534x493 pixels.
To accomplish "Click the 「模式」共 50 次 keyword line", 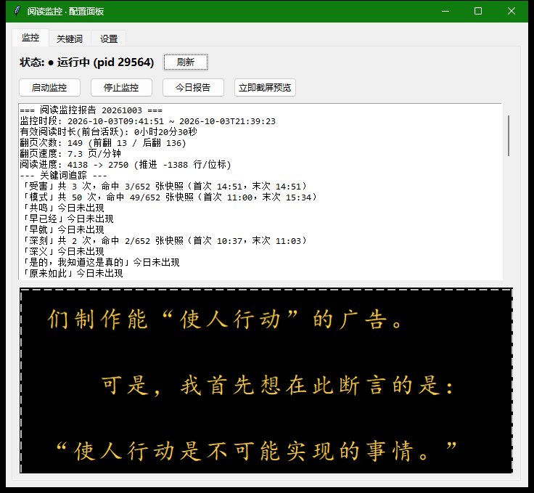I will 169,197.
